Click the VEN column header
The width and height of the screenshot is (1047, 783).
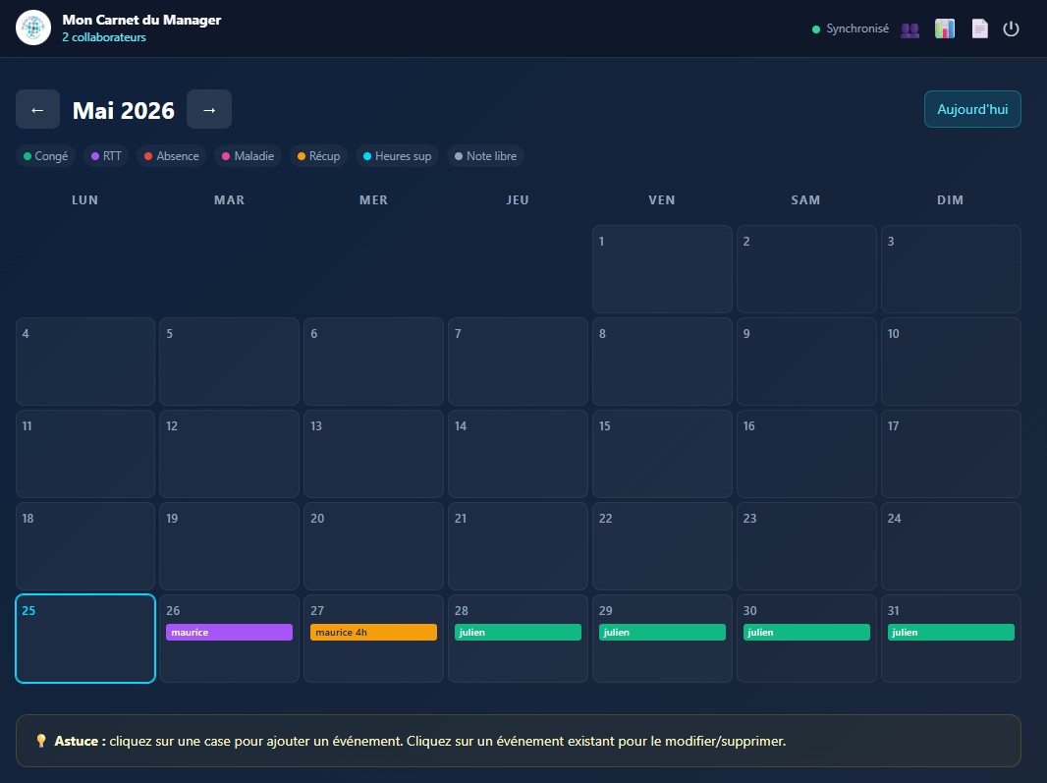(x=662, y=199)
